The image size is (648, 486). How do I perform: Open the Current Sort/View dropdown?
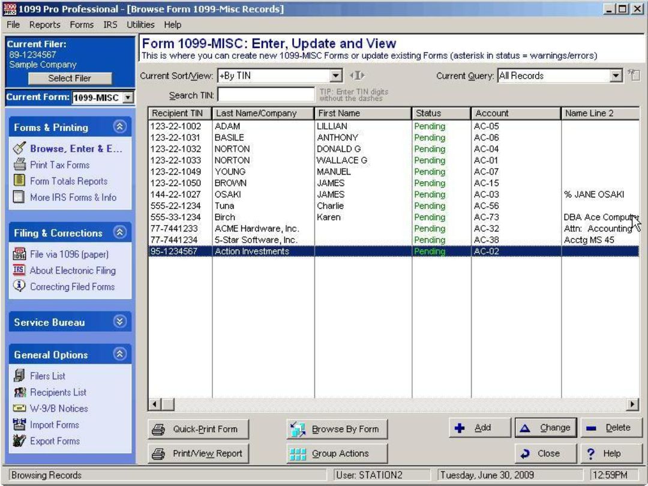click(336, 76)
